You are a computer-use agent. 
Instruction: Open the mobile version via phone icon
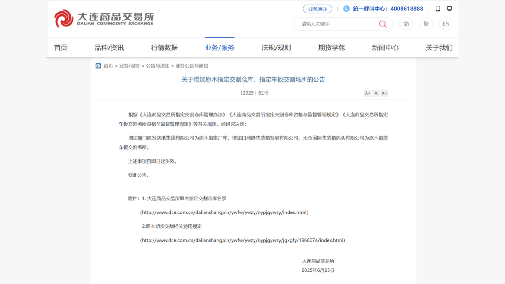437,9
